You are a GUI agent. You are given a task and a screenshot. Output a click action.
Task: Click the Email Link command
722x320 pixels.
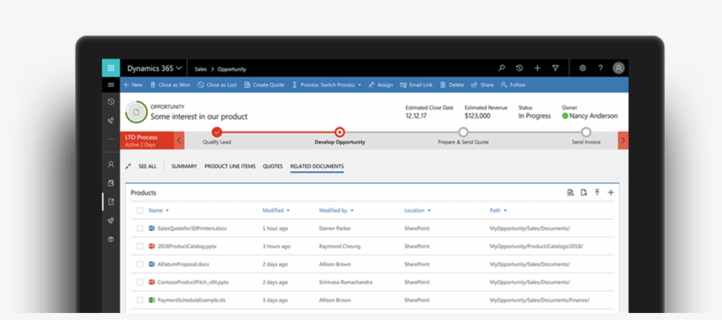click(416, 85)
